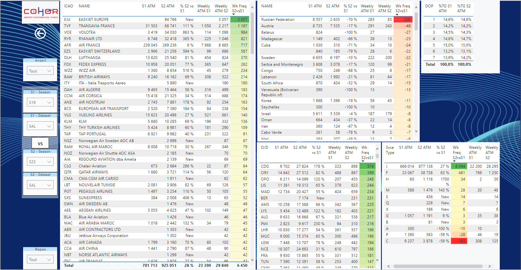Viewport: 521px width, 270px height.
Task: Click the sort arrow under country table Wk Freq column
Action: [397, 14]
